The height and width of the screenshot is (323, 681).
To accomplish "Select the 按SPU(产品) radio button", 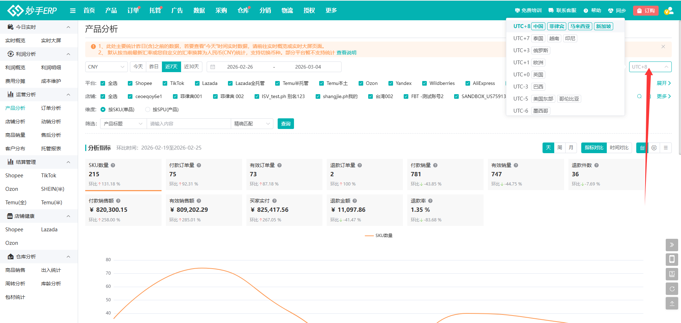I will point(148,110).
